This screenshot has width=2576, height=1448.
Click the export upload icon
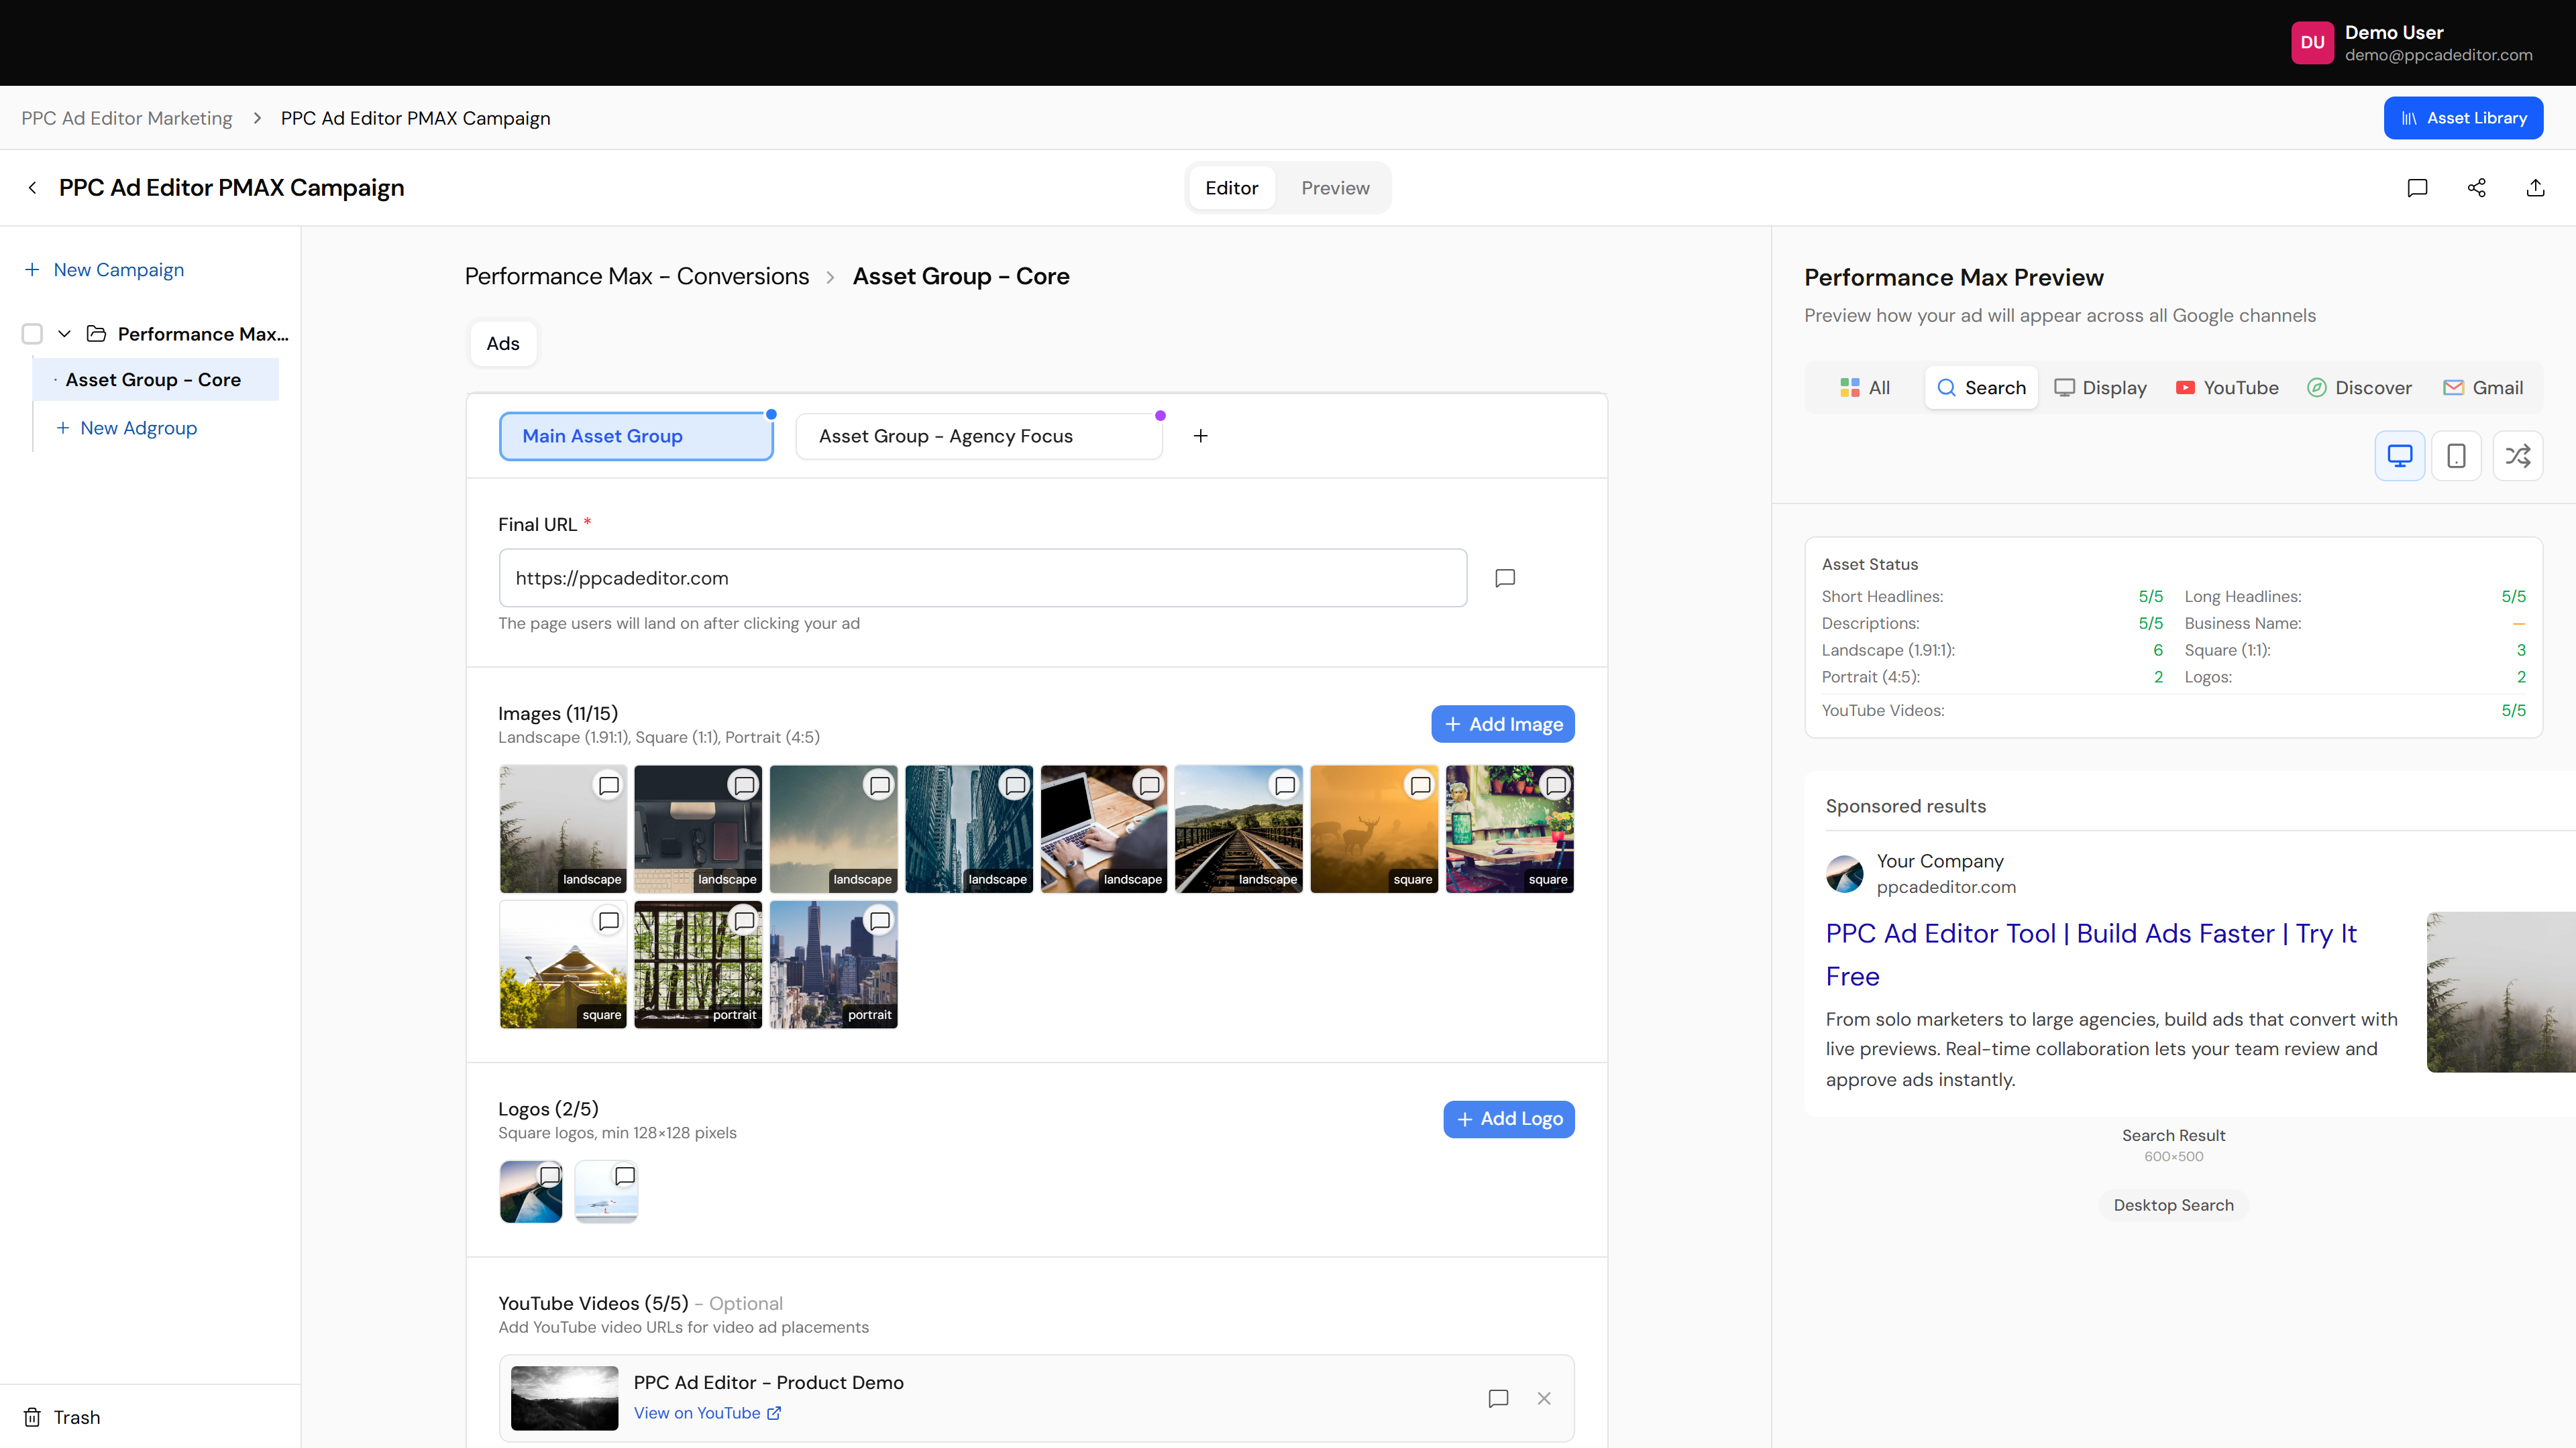tap(2536, 188)
